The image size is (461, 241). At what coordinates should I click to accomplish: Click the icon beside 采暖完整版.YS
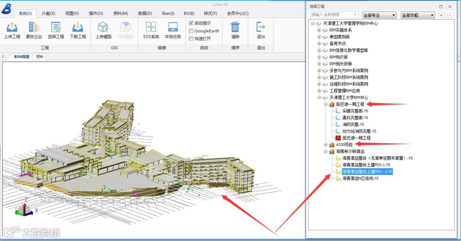338,111
